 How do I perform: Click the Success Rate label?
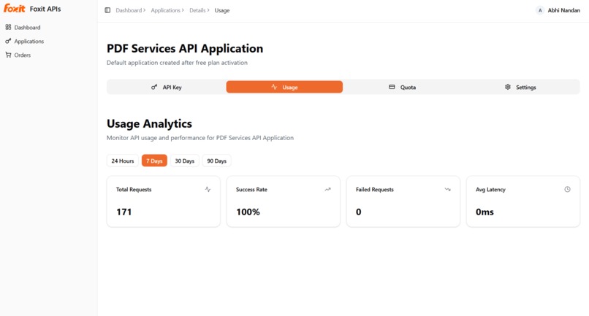pos(251,190)
